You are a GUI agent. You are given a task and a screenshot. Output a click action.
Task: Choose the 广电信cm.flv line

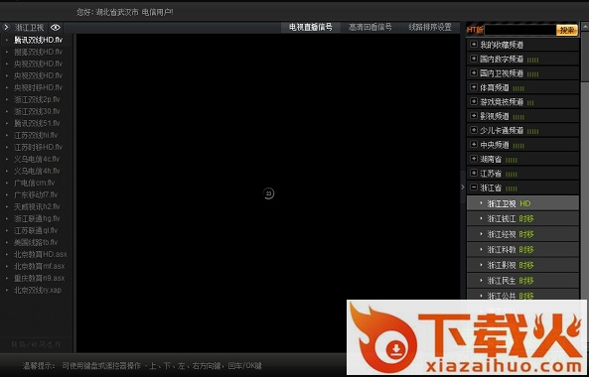coord(34,184)
